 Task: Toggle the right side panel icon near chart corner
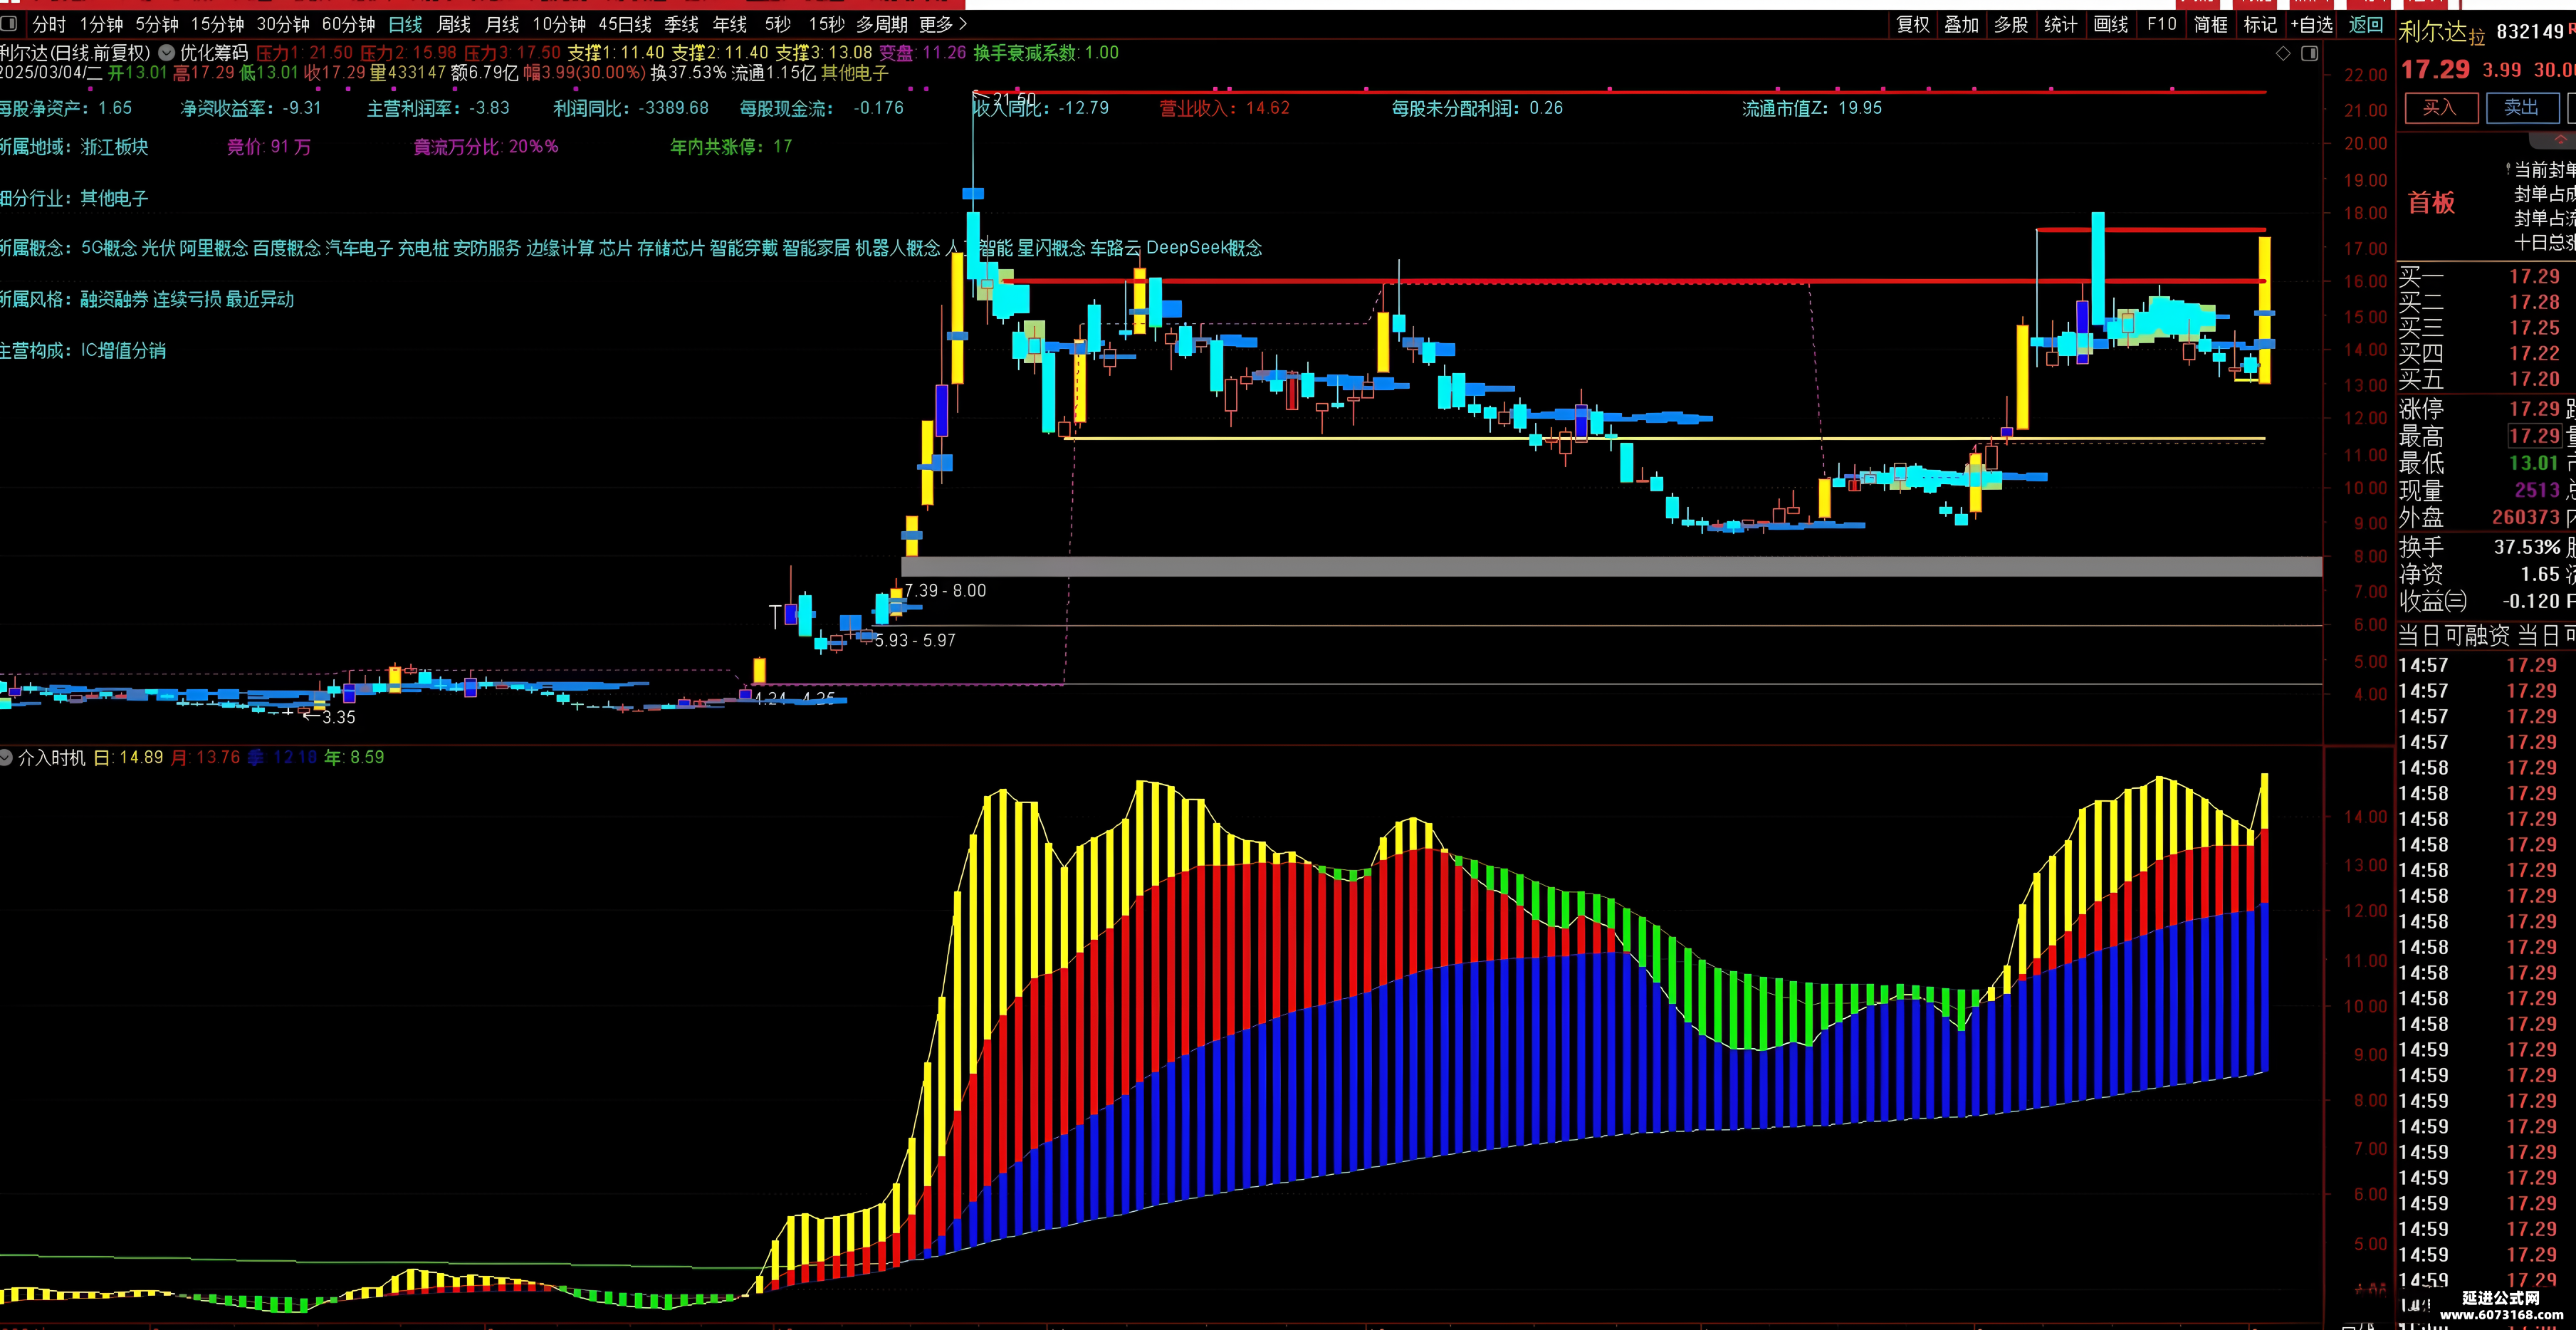pos(2310,54)
